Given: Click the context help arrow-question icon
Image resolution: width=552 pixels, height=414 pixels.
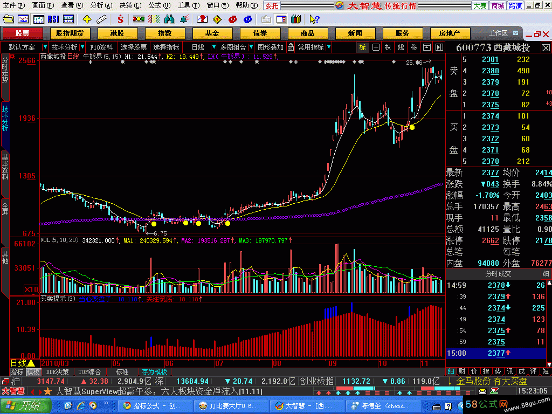Looking at the screenshot, I should [x=314, y=19].
